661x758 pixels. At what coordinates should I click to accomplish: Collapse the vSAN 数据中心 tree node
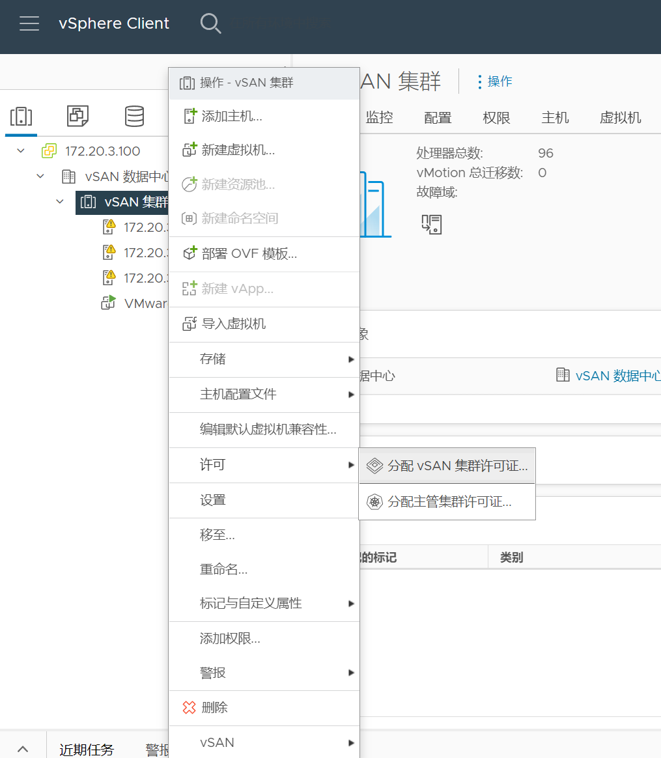click(40, 176)
